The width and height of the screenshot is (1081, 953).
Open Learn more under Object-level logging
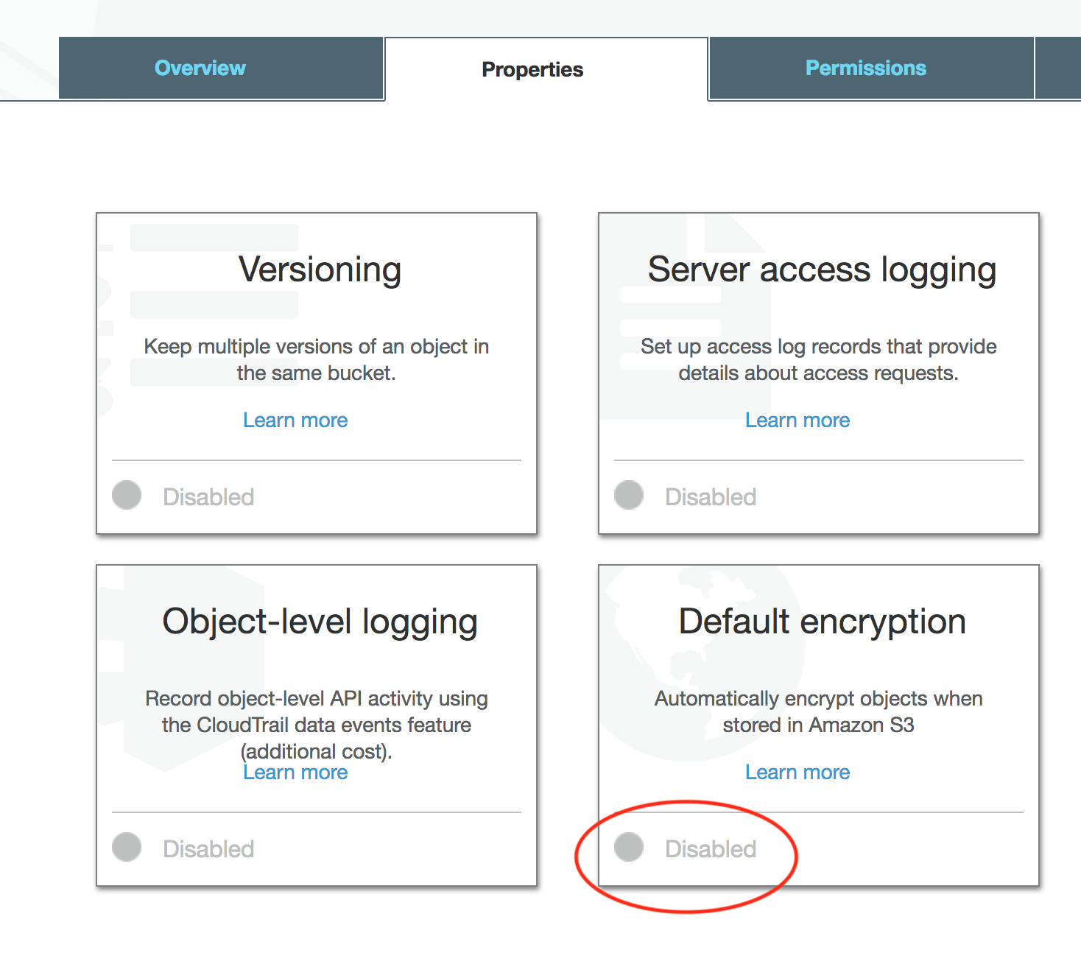point(295,772)
